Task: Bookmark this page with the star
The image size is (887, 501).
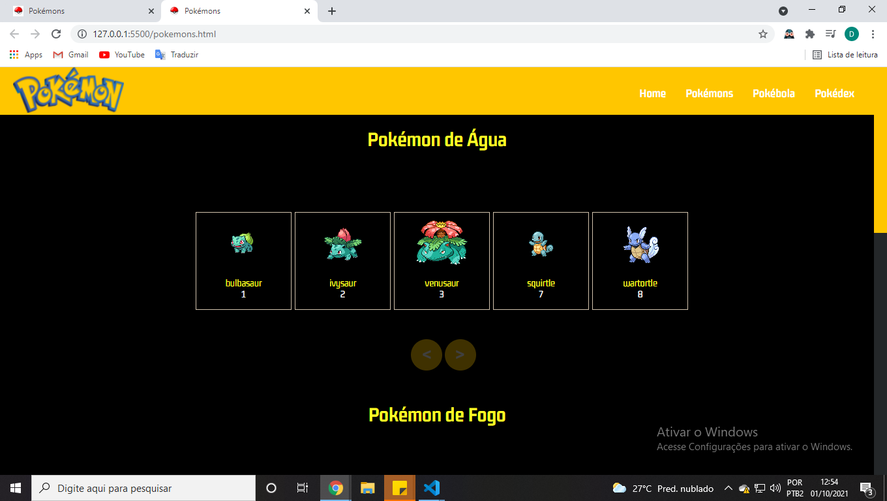Action: (763, 34)
